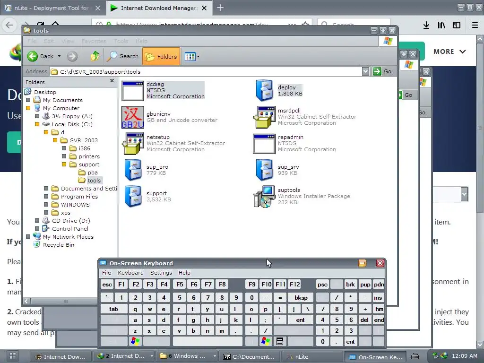
Task: Open File menu in On-Screen Keyboard
Action: [x=106, y=273]
